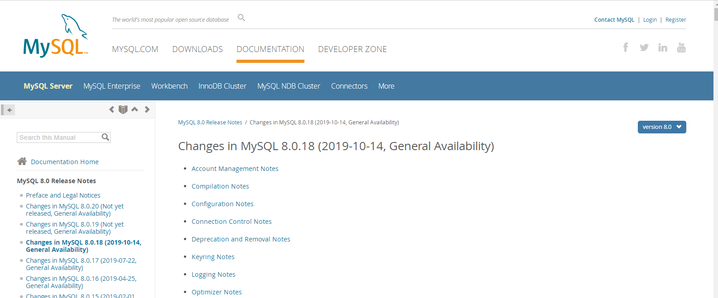This screenshot has width=718, height=298.
Task: Open Changes in MySQL 8.0.17 sidebar entry
Action: pos(81,264)
